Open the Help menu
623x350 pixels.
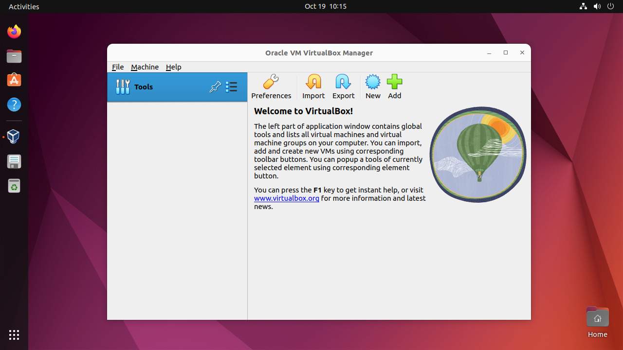173,67
